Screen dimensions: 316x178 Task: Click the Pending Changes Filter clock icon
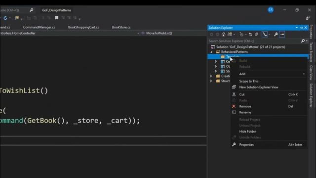(241, 35)
